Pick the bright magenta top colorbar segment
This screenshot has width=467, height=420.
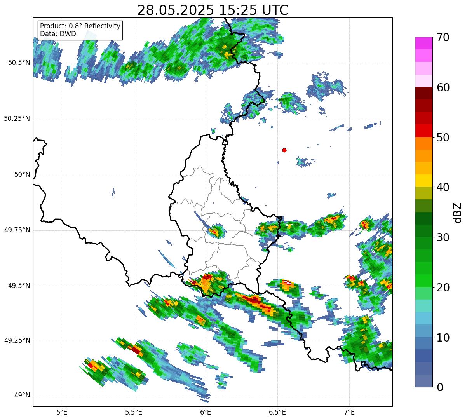coord(423,43)
